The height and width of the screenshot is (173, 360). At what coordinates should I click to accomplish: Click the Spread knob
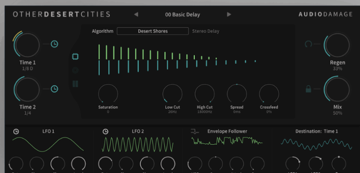pyautogui.click(x=237, y=94)
